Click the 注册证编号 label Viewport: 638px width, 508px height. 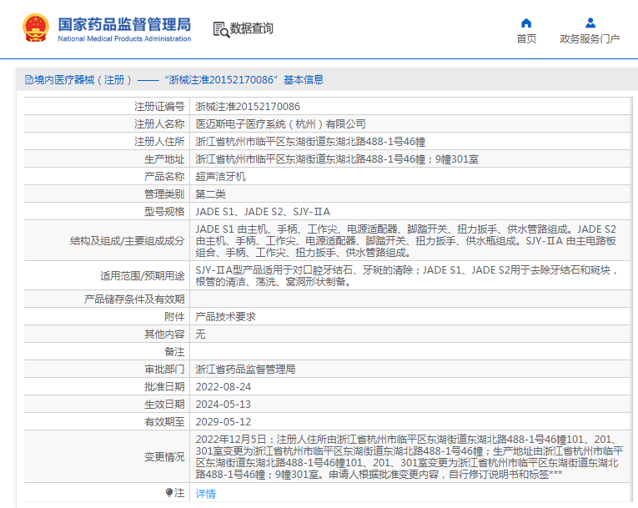pos(159,107)
